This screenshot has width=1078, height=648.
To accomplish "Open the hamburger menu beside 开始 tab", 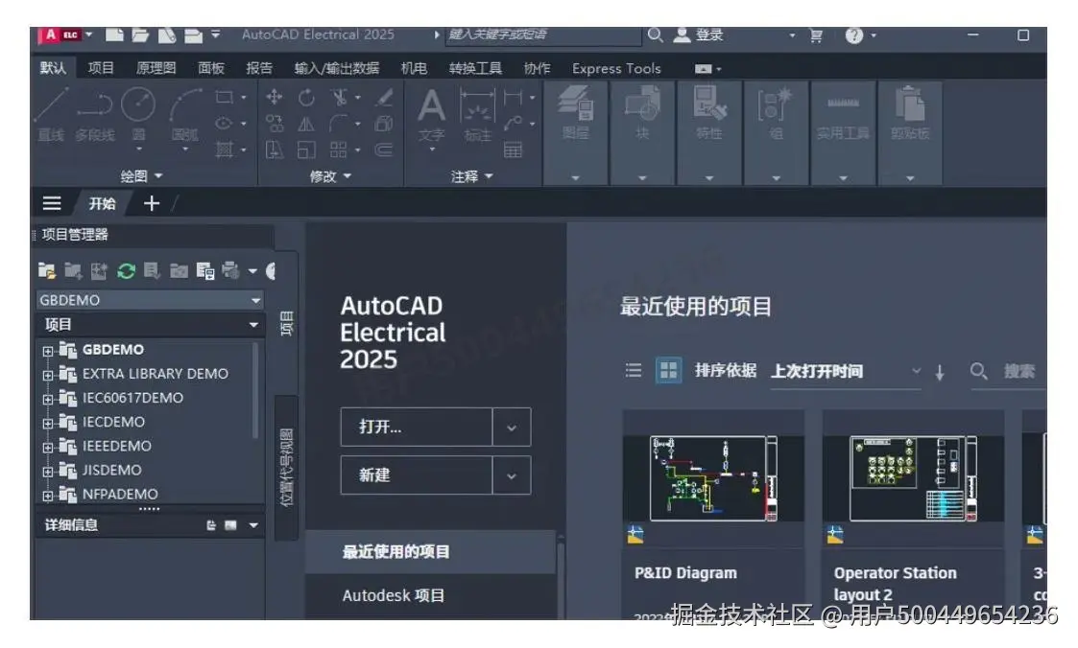I will point(52,203).
